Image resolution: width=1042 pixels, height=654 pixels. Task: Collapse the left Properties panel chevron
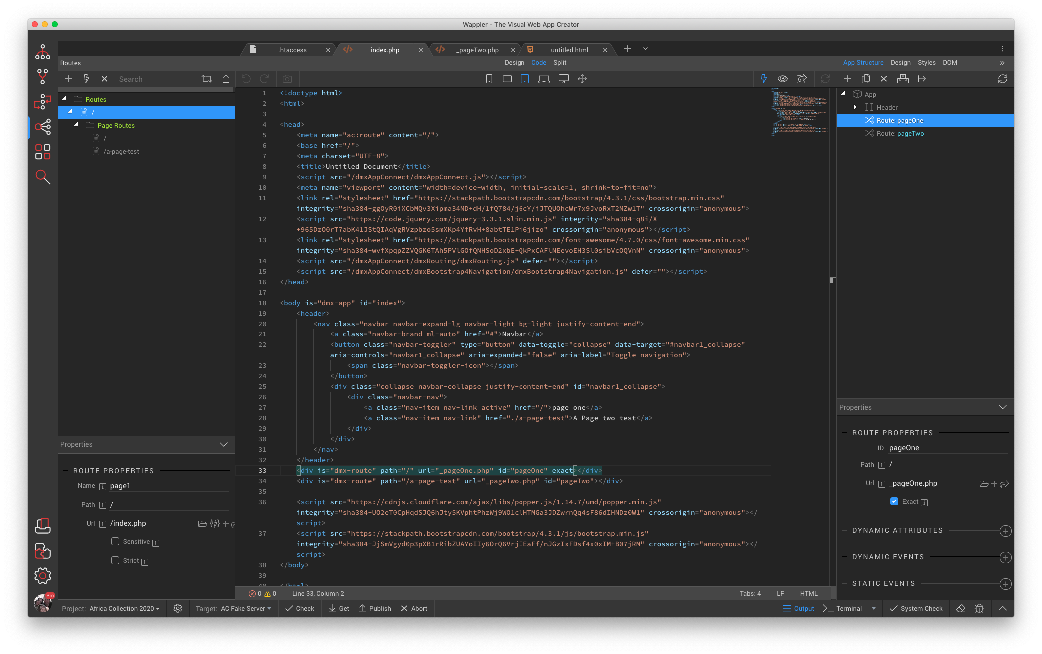pos(224,444)
